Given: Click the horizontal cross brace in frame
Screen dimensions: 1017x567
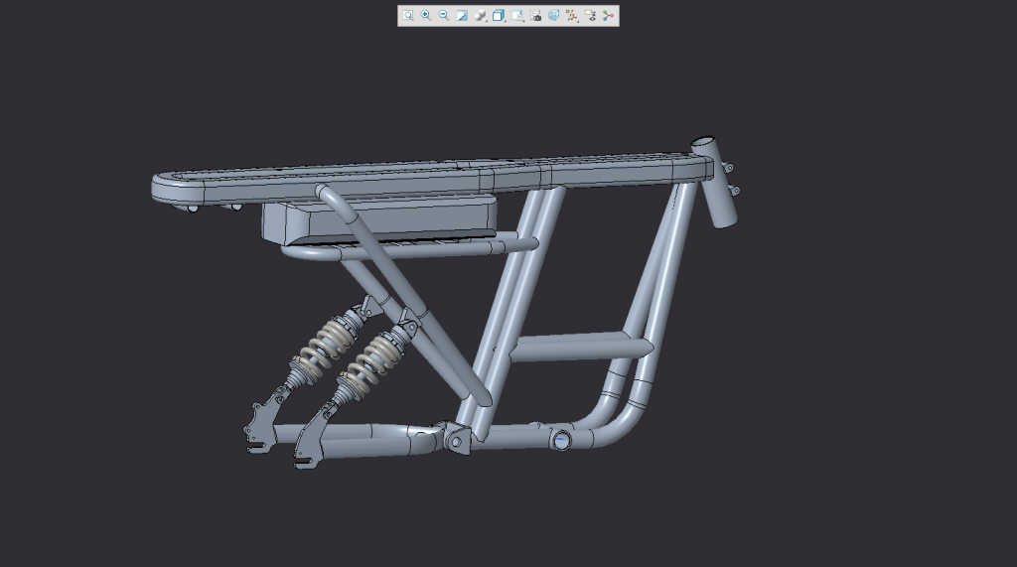Looking at the screenshot, I should tap(581, 349).
